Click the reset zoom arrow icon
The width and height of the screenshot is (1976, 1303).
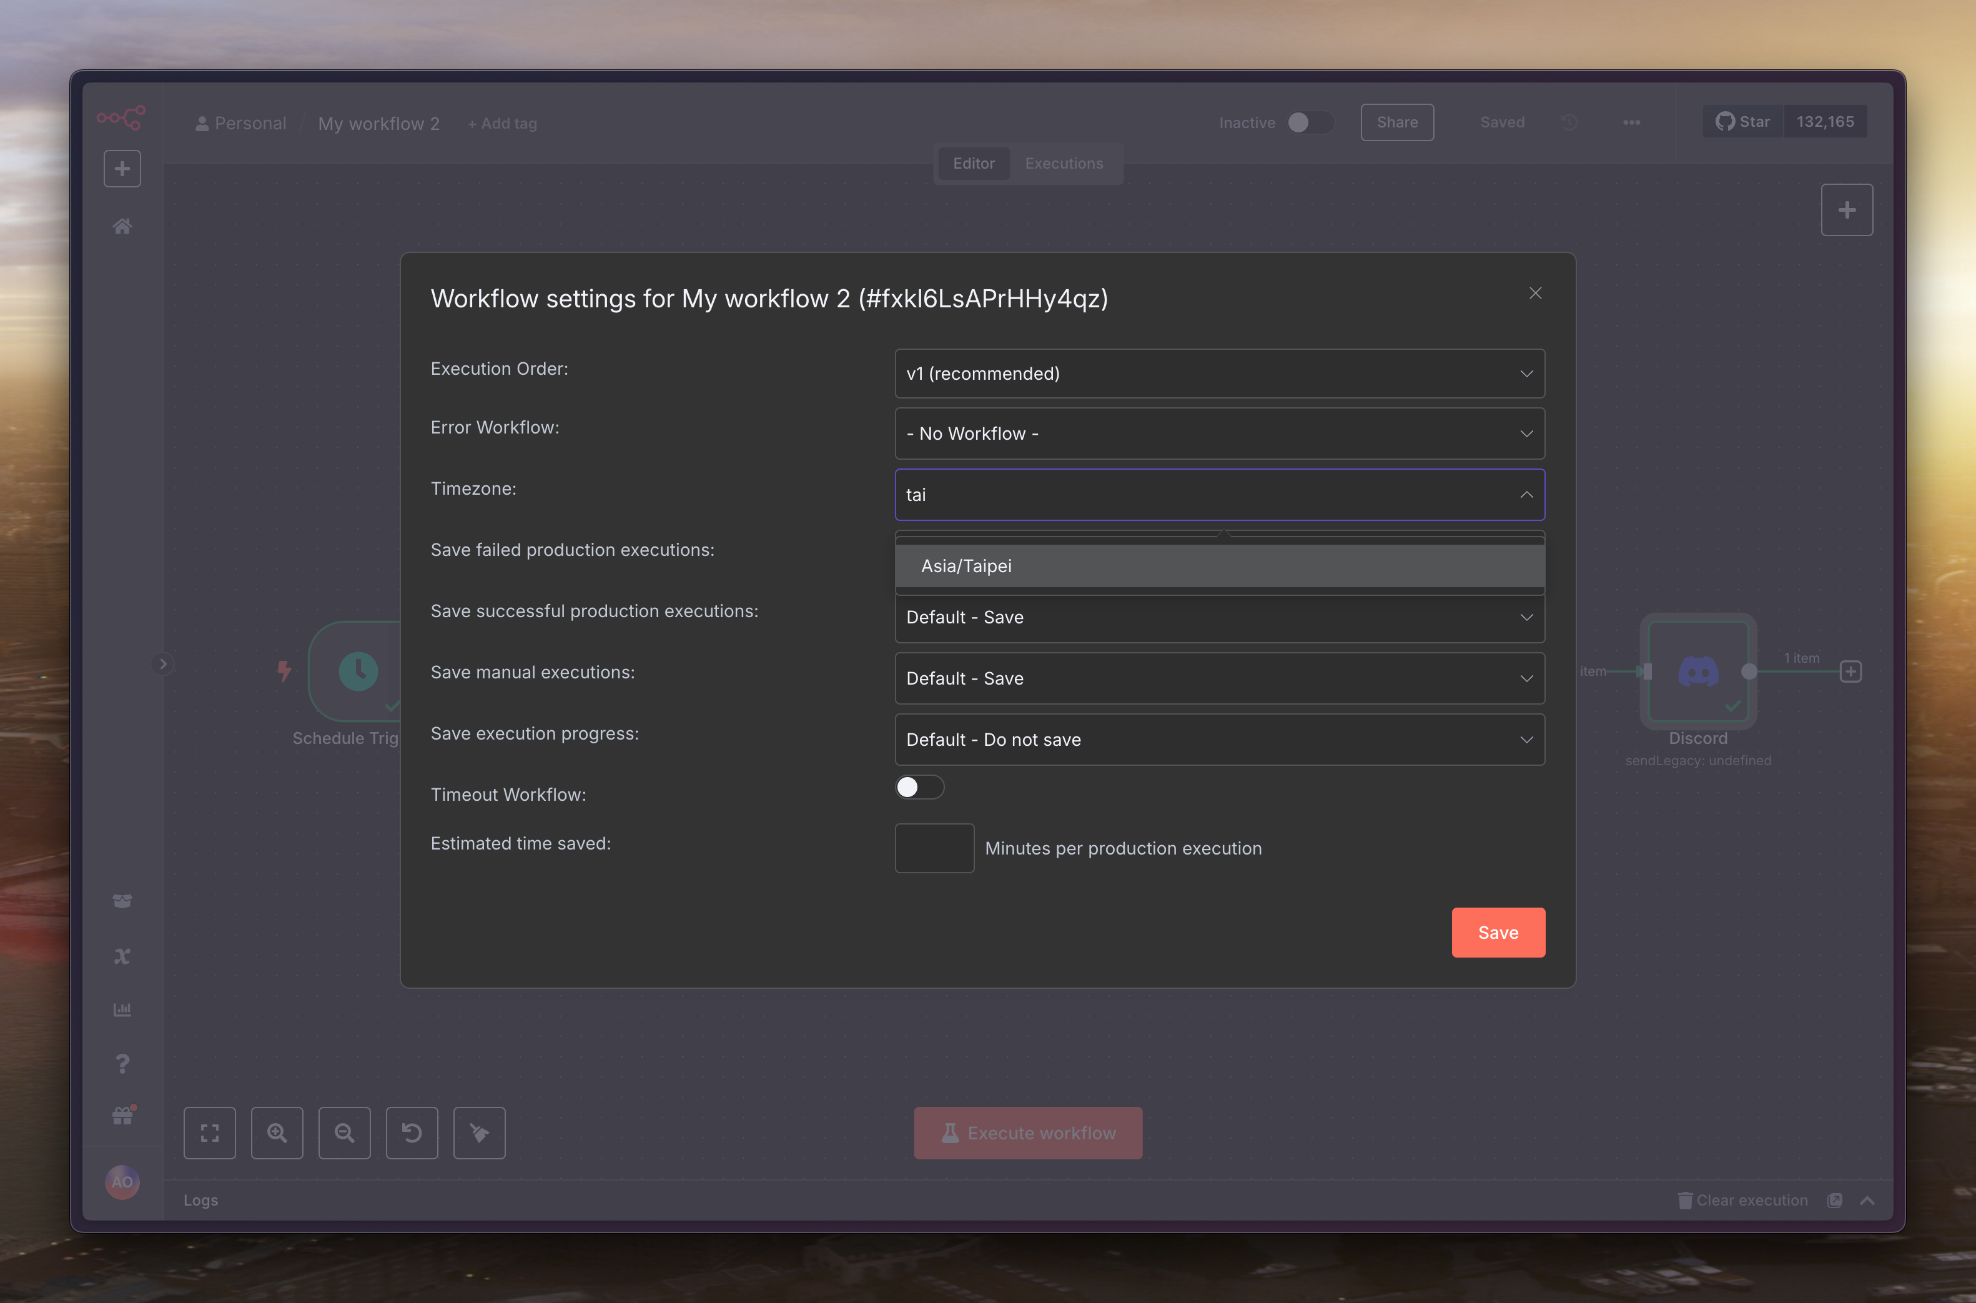(x=412, y=1132)
